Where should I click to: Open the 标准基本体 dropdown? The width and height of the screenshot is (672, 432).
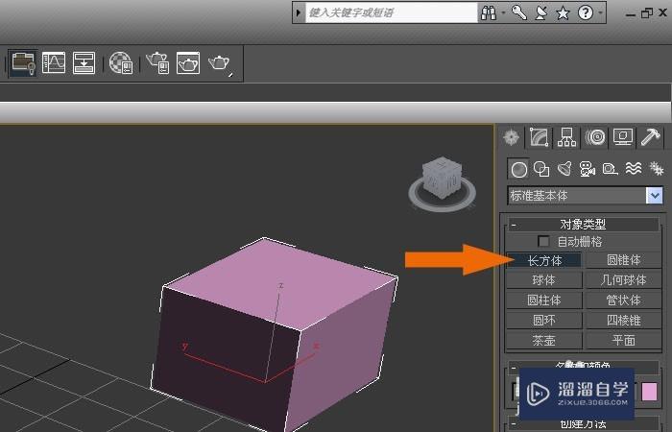pos(585,196)
